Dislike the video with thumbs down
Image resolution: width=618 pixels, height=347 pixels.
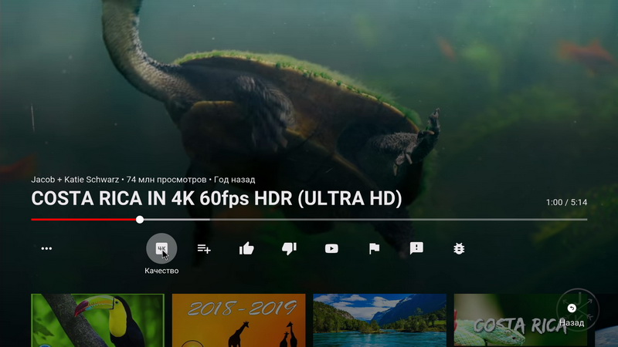click(289, 248)
